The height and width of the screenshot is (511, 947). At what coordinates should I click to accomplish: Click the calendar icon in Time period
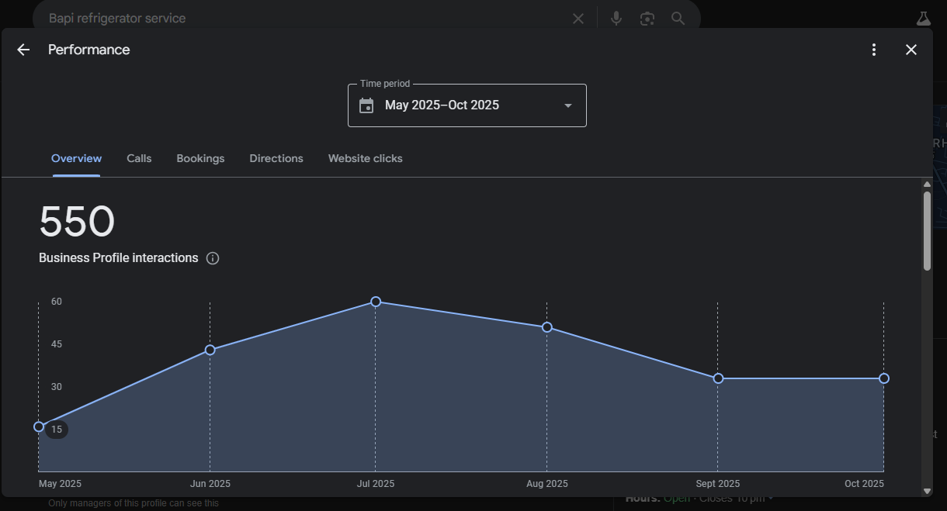(x=367, y=105)
